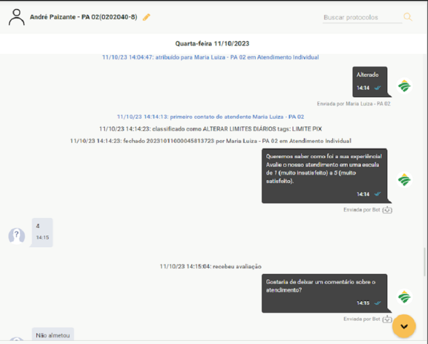
Task: Click the Sicoob logo beside the comment request message
Action: pos(404,297)
